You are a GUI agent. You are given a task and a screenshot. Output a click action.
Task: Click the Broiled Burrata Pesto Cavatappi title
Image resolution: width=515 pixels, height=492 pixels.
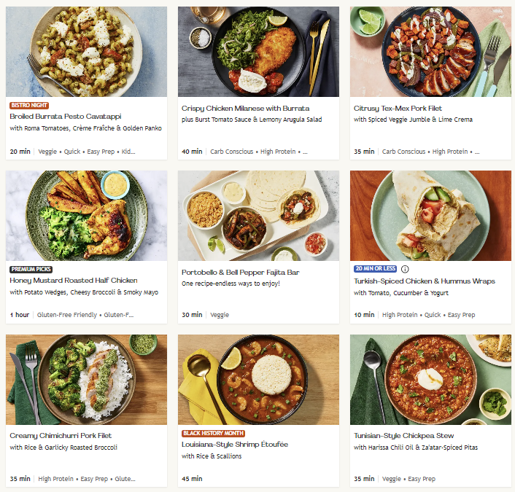click(67, 117)
